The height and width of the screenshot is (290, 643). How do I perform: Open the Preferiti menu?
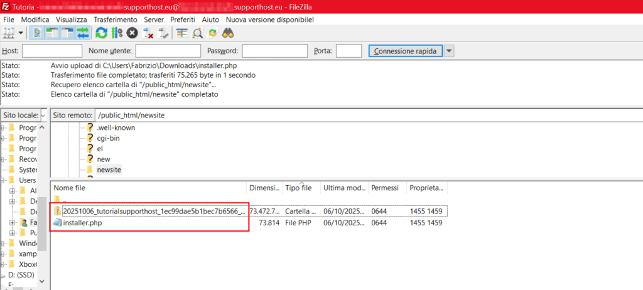tap(183, 19)
